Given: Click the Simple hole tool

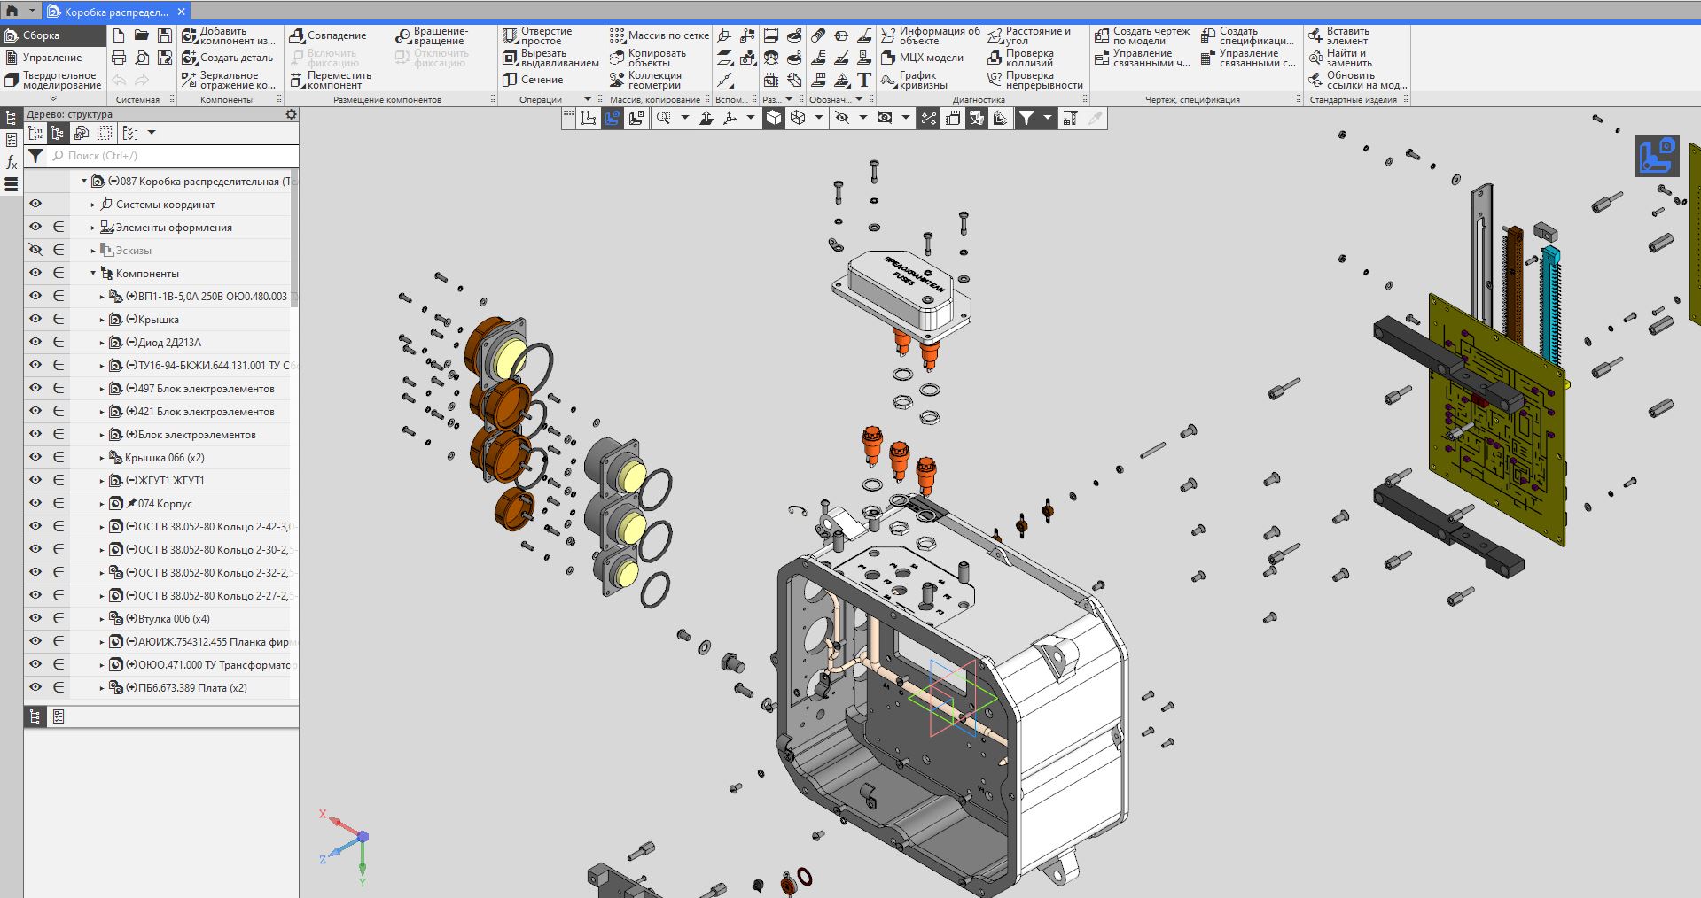Looking at the screenshot, I should 510,35.
